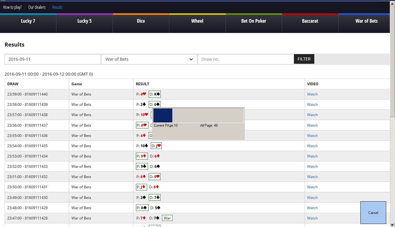Click player Ace of hearts in draw 81609111437
Viewport: 395px width, 227px height.
pyautogui.click(x=142, y=125)
